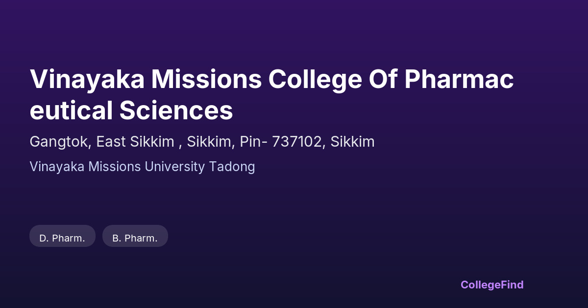Click the pin code 737102

click(295, 142)
